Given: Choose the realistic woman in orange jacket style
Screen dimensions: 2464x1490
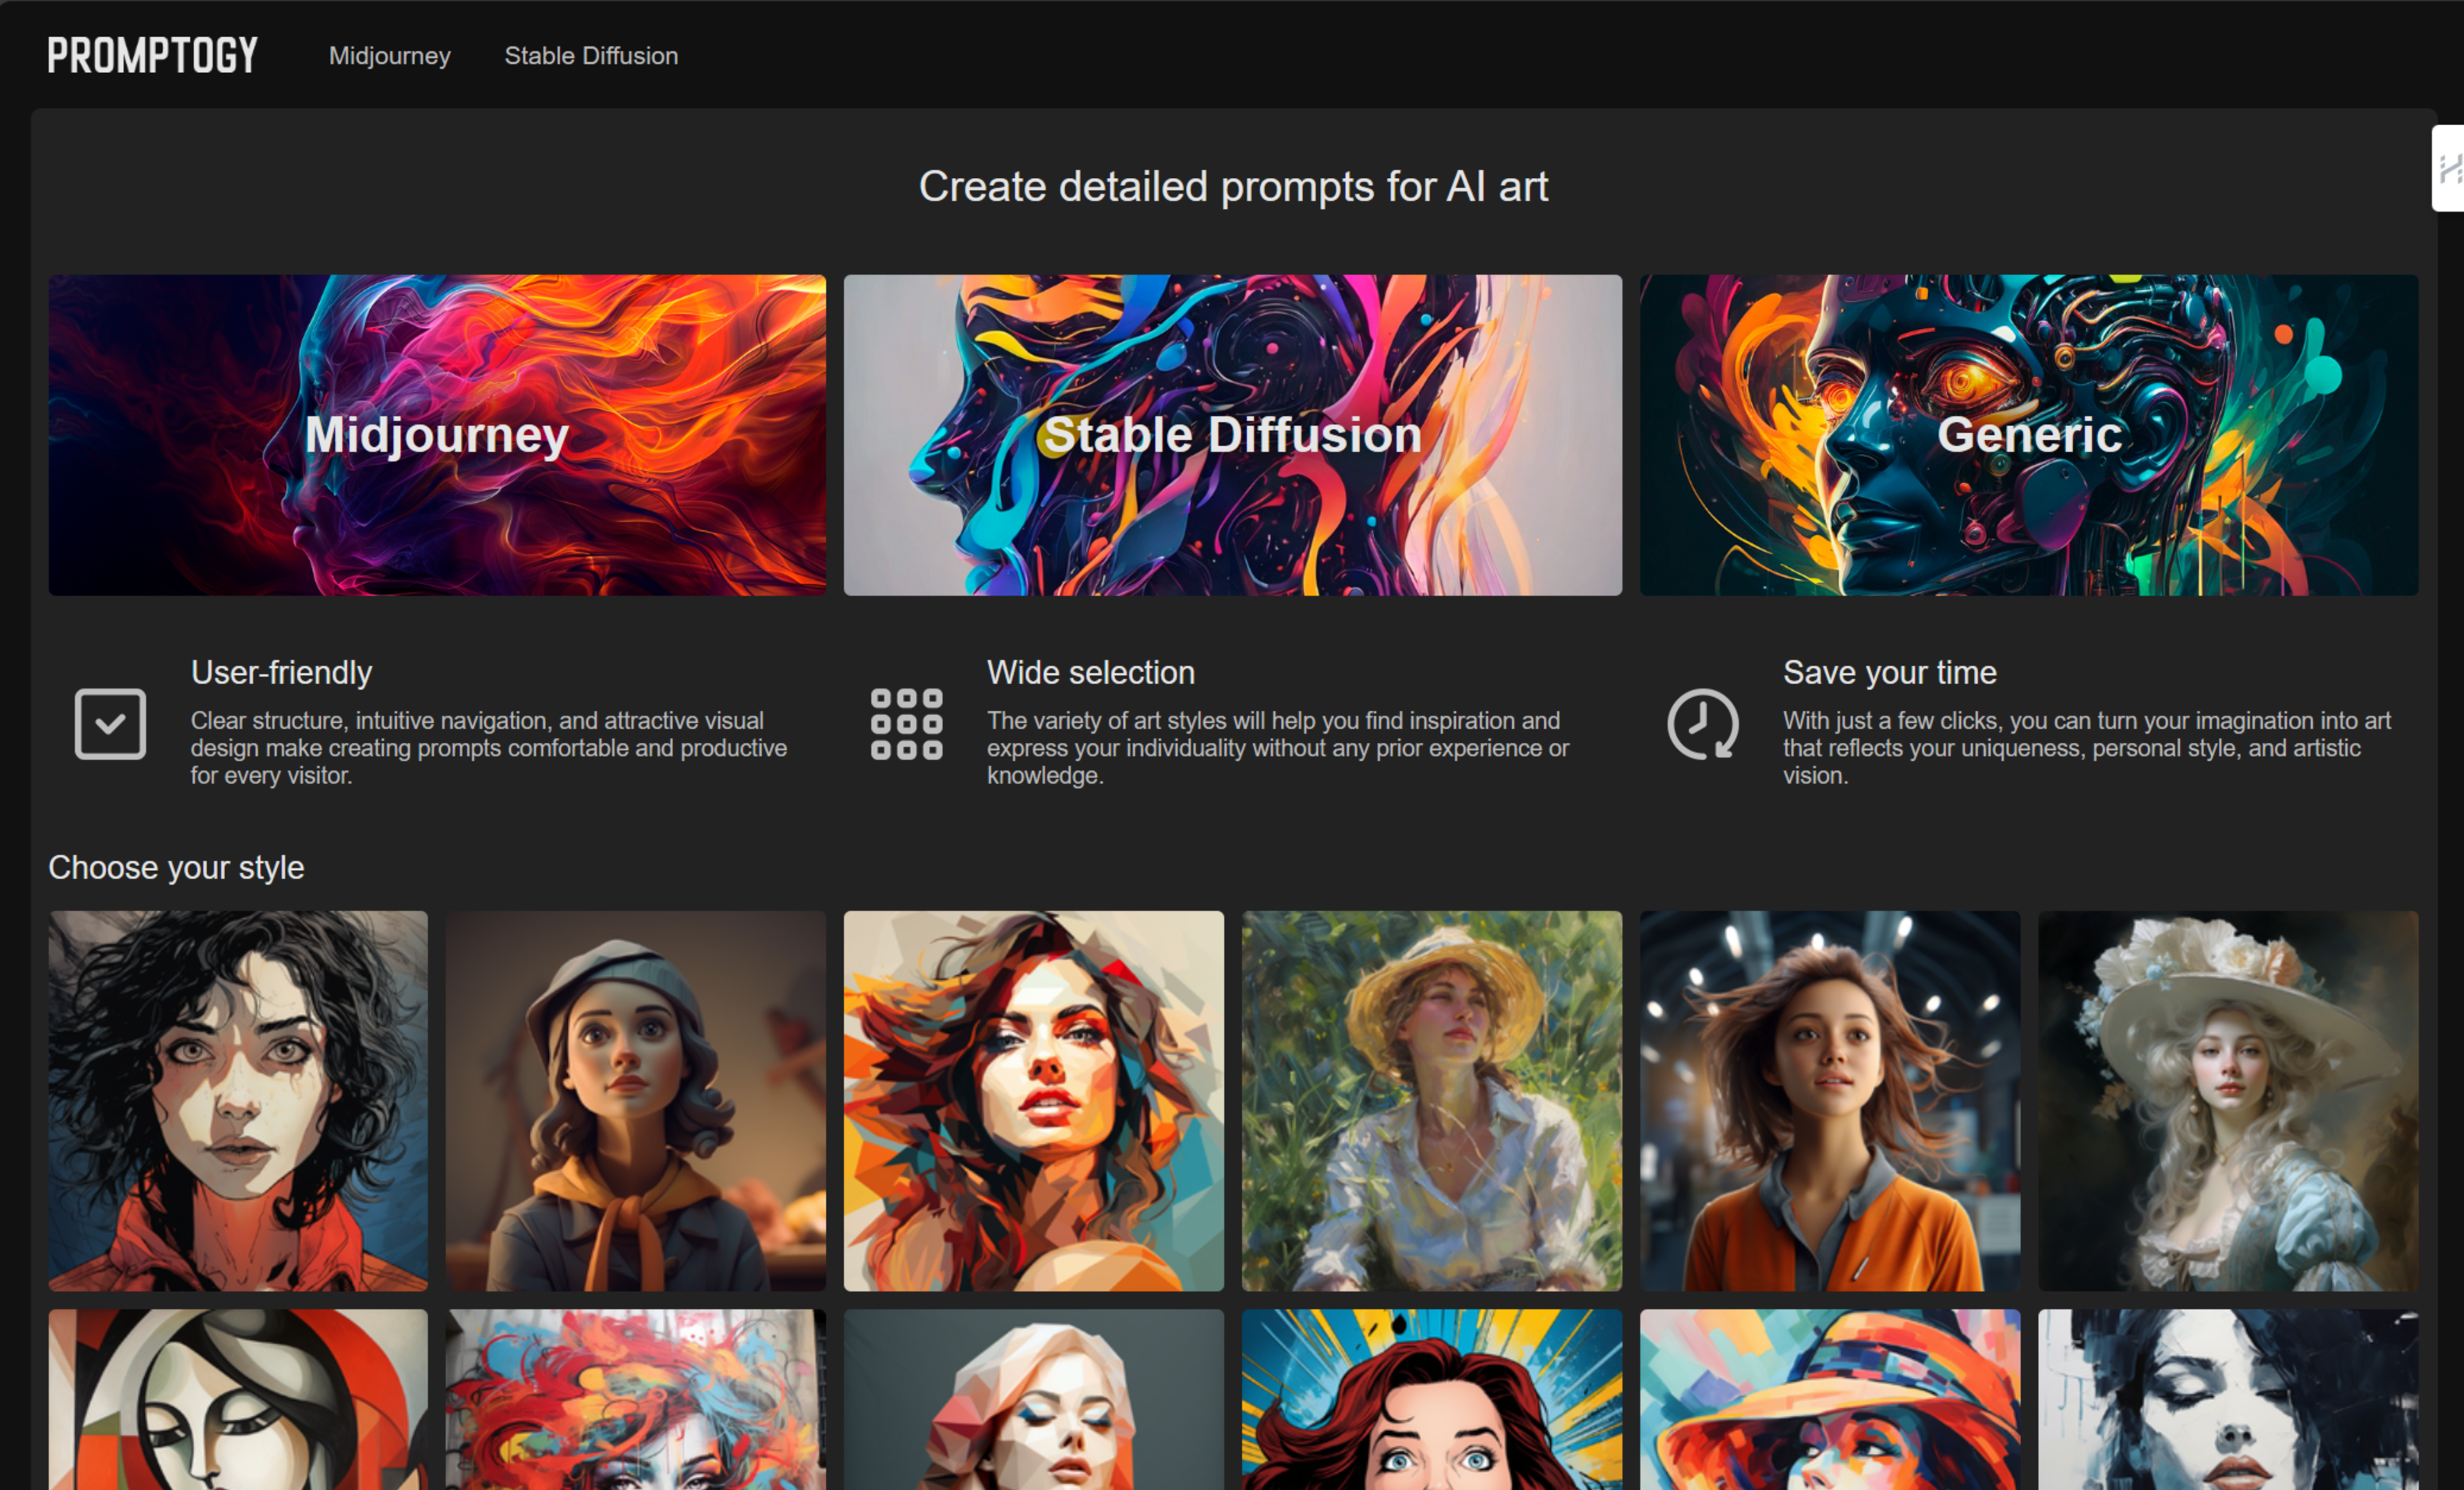Looking at the screenshot, I should click(x=1830, y=1101).
